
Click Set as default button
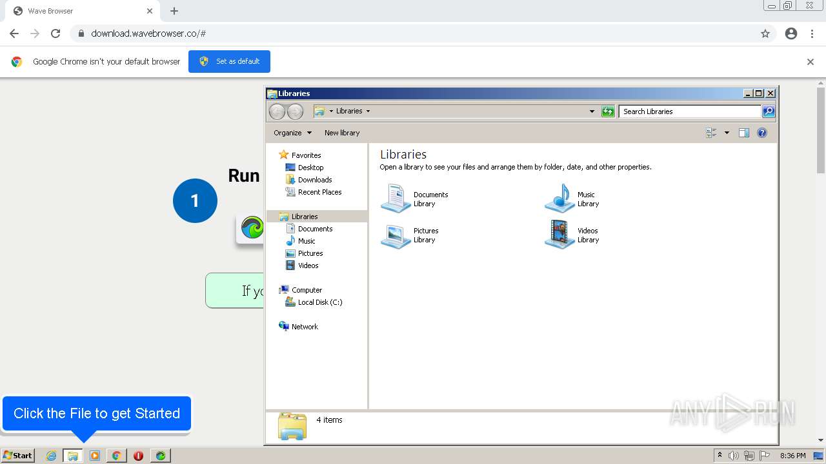(229, 61)
